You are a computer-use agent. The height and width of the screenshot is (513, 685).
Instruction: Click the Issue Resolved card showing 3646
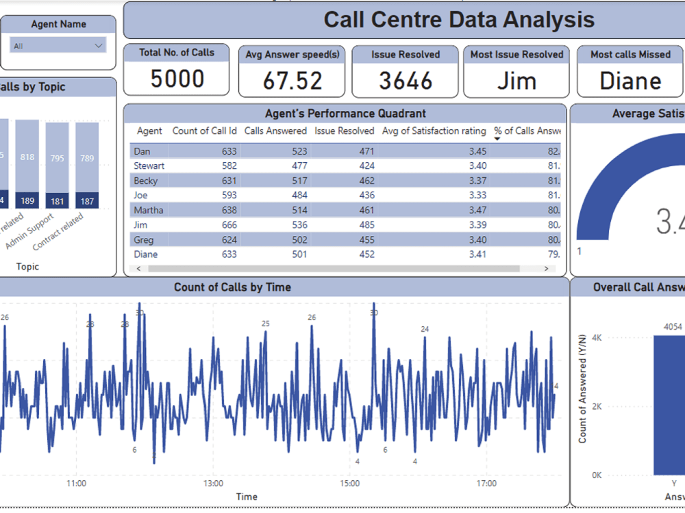(x=404, y=70)
